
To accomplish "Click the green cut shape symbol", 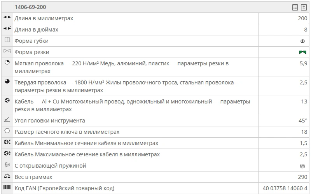I will pos(302,52).
